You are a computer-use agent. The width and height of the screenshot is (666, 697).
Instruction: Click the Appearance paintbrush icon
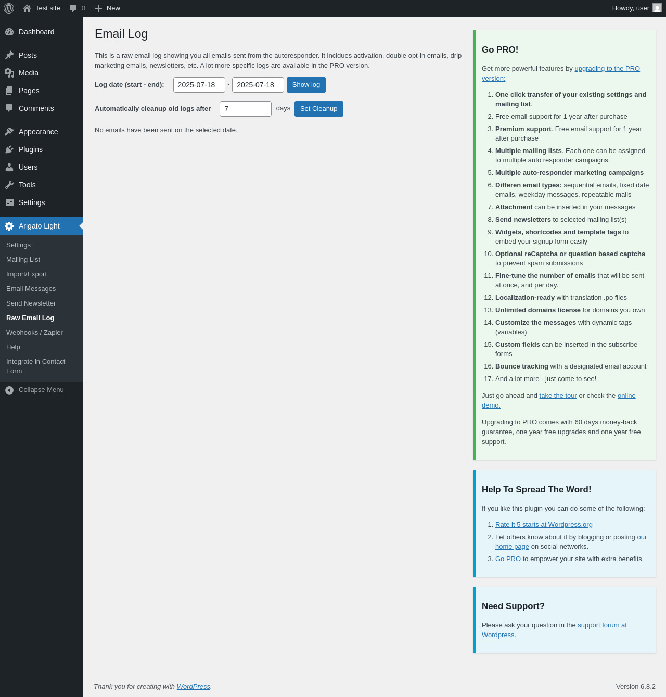9,132
